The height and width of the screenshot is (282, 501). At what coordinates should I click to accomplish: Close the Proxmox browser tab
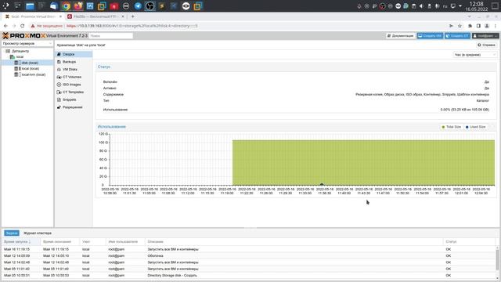click(60, 16)
